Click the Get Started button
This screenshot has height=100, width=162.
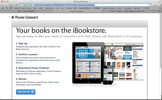(x=26, y=92)
